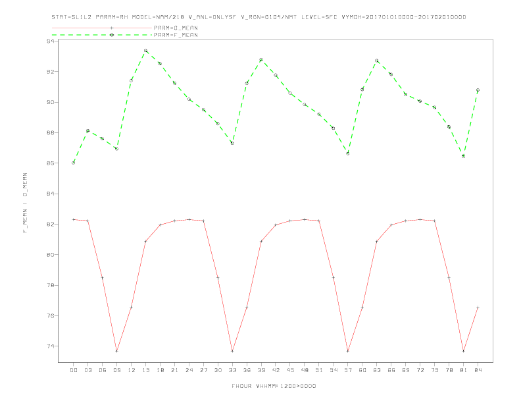Click the O_MEAN plus marker at hour 00
The image size is (521, 403).
(74, 219)
